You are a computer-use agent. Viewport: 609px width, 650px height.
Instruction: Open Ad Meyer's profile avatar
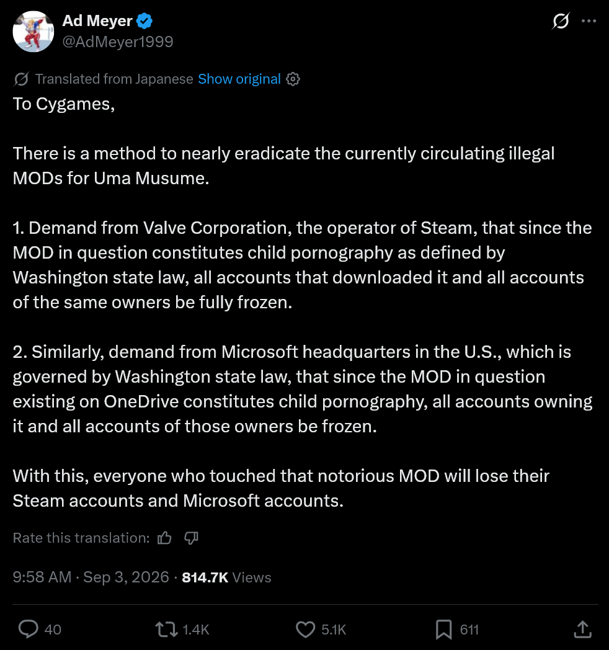[33, 32]
